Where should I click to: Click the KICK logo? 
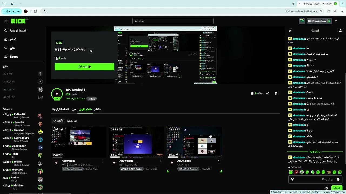(19, 21)
